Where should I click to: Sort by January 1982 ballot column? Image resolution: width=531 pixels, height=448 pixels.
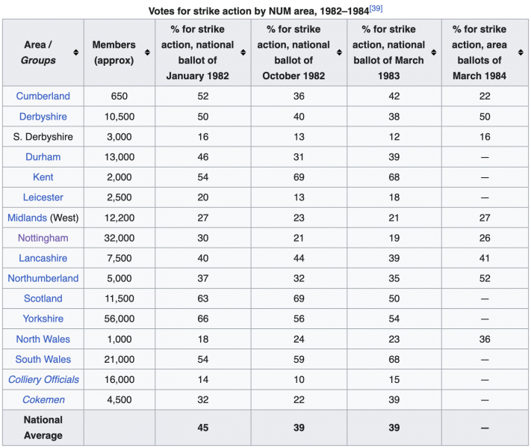click(243, 52)
